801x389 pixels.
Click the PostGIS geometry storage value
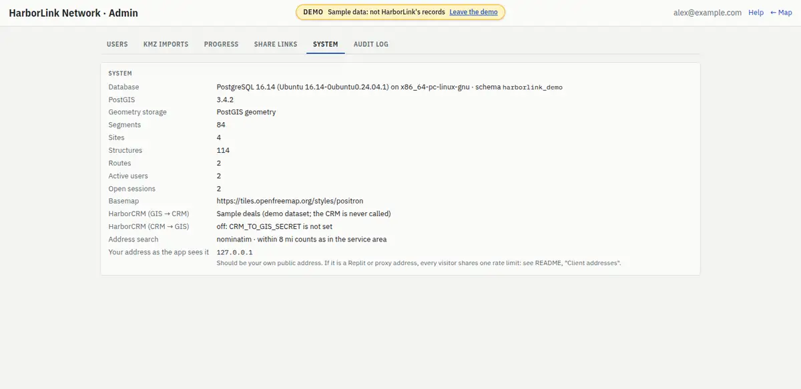246,112
